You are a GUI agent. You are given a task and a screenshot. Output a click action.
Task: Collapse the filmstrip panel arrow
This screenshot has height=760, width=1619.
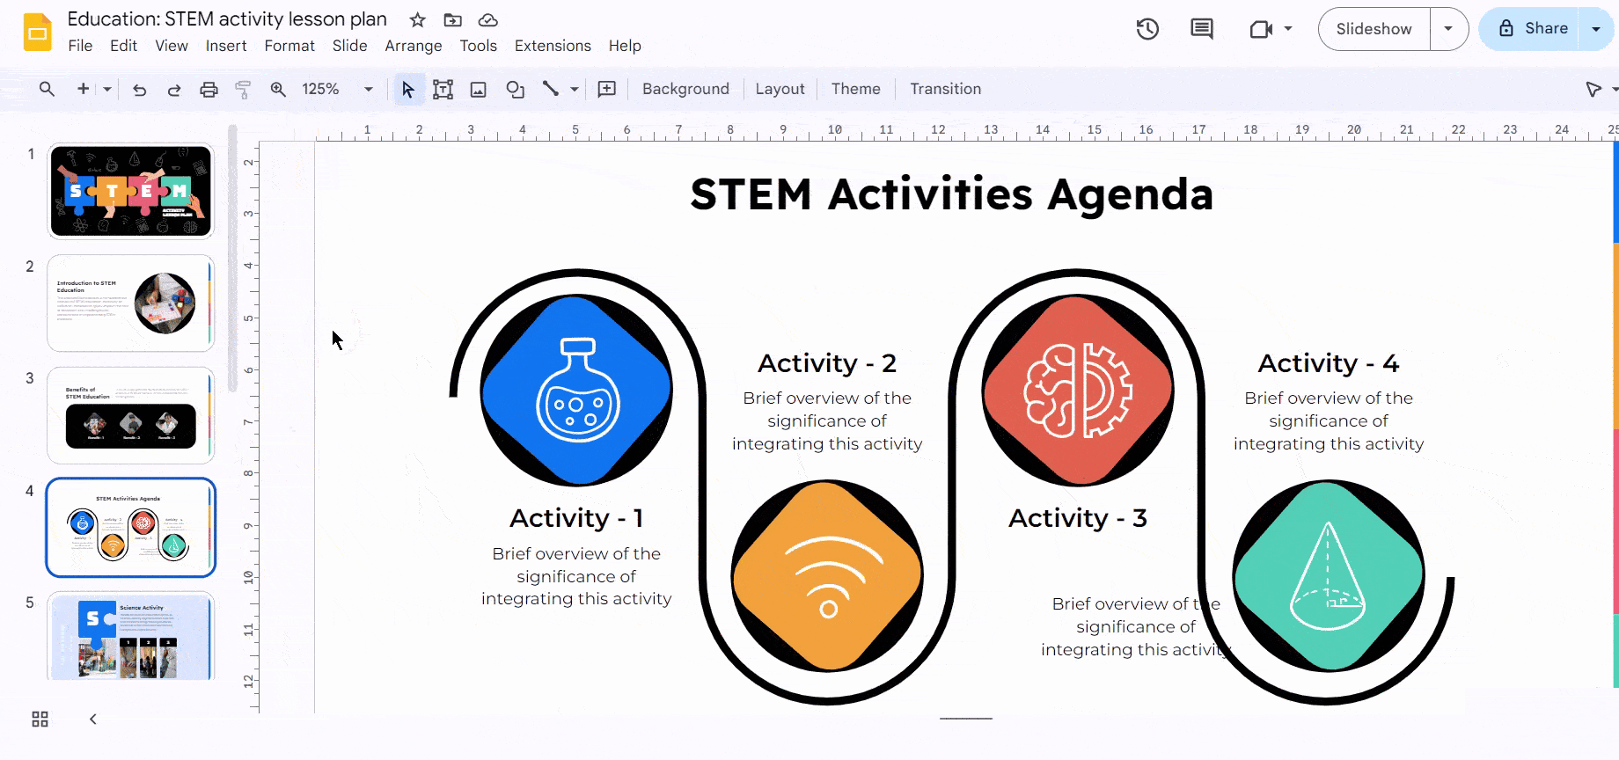93,720
